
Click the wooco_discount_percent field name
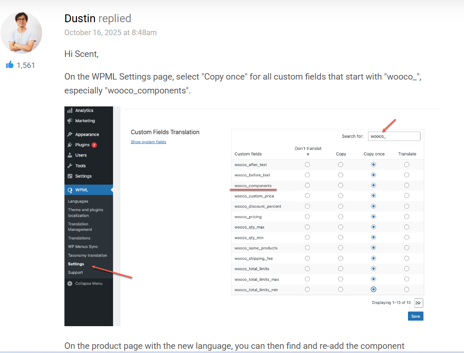258,206
